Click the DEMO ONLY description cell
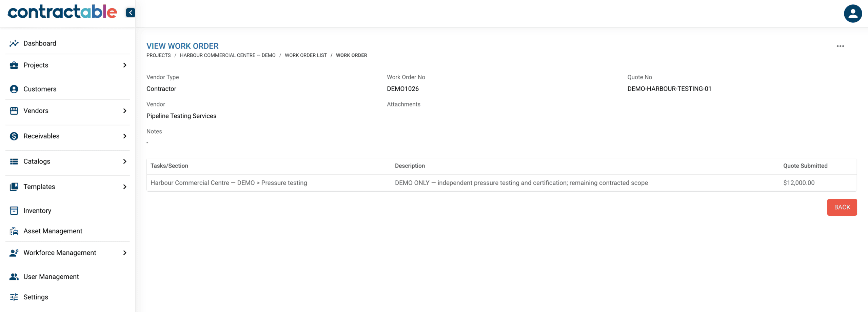The image size is (868, 312). pos(521,183)
